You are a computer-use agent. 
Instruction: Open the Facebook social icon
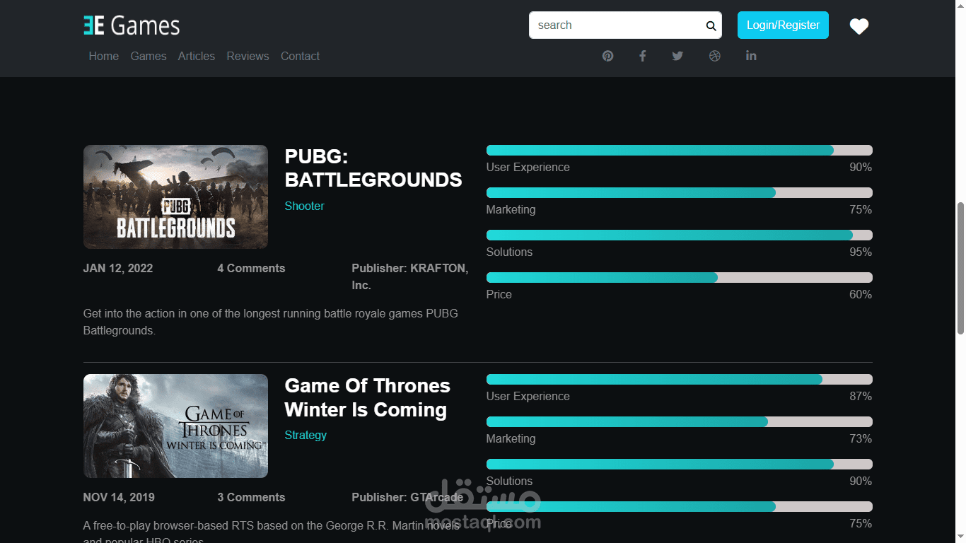coord(643,56)
